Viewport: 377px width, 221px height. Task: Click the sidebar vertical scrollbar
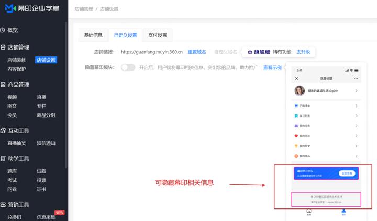[66, 95]
